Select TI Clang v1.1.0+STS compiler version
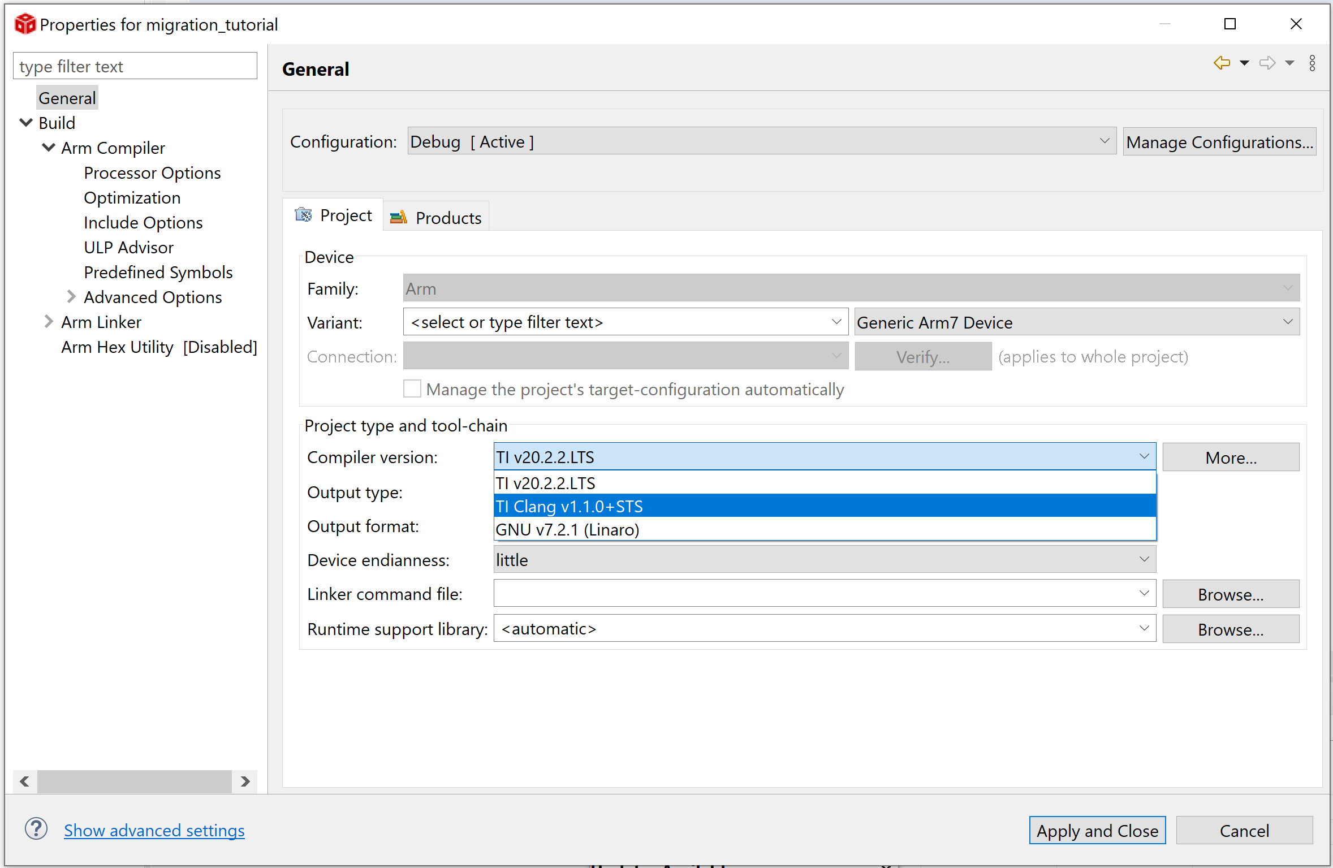 click(569, 506)
